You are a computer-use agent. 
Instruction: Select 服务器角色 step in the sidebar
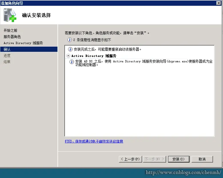pos(12,37)
